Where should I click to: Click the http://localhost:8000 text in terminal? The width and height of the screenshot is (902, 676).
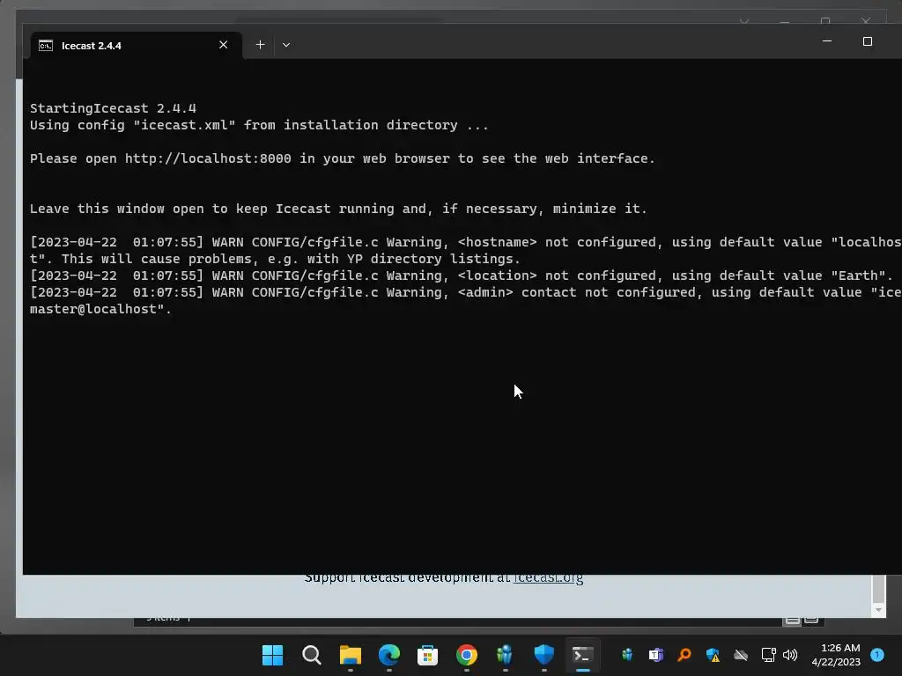208,158
